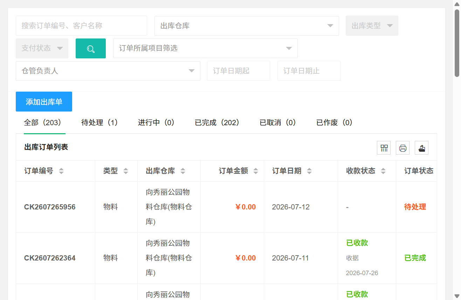Click the 订单日期起 date field
461x300 pixels.
239,71
